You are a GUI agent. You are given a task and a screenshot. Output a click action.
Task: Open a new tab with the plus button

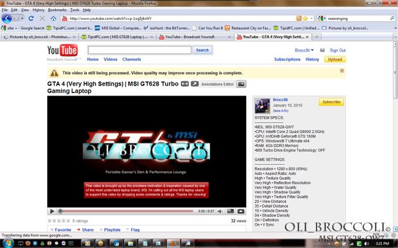point(317,37)
